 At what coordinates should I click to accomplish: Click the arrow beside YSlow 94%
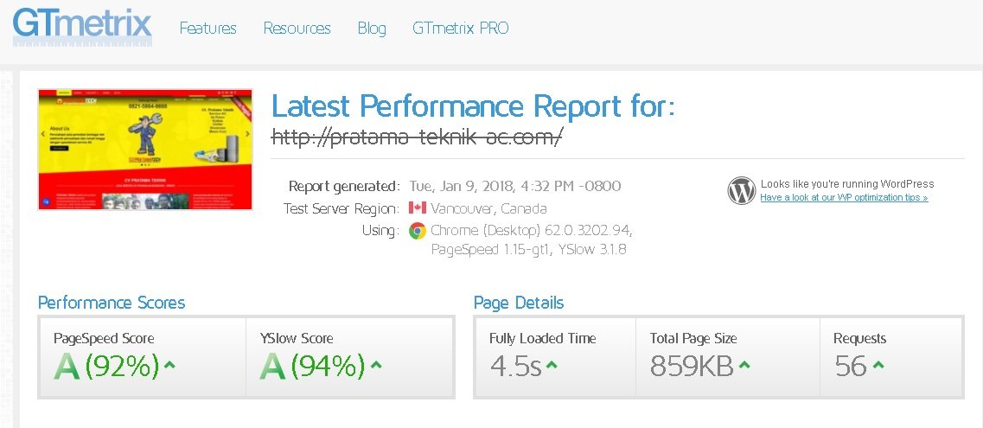(375, 366)
